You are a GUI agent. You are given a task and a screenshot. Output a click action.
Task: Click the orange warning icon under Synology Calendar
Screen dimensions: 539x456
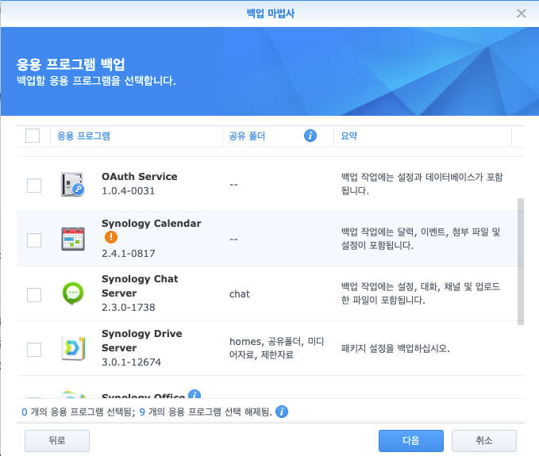pos(111,237)
